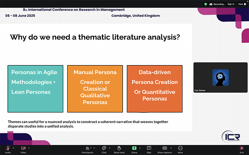
Task: Click the green encryption shield icon
Action: [x=205, y=4]
